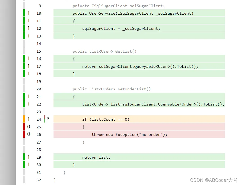Screen dimensions: 242x185
Task: Select the orange partial-coverage bar on line 24
Action: 23,119
